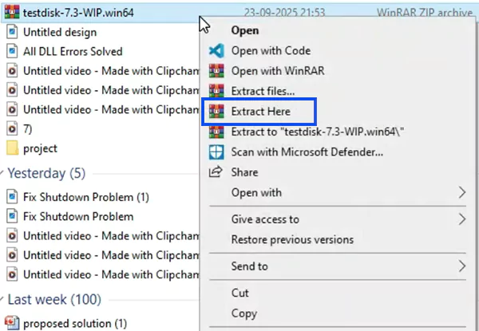This screenshot has width=479, height=331.
Task: Select the proposed solution (1) file name
Action: click(75, 323)
